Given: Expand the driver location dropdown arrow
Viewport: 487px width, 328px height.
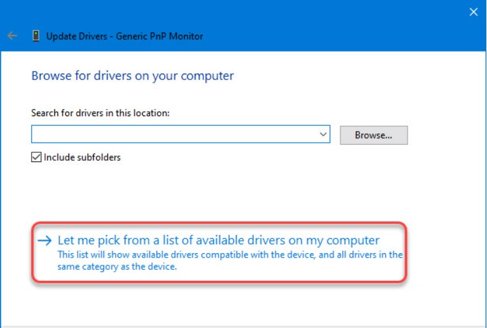Looking at the screenshot, I should click(323, 134).
